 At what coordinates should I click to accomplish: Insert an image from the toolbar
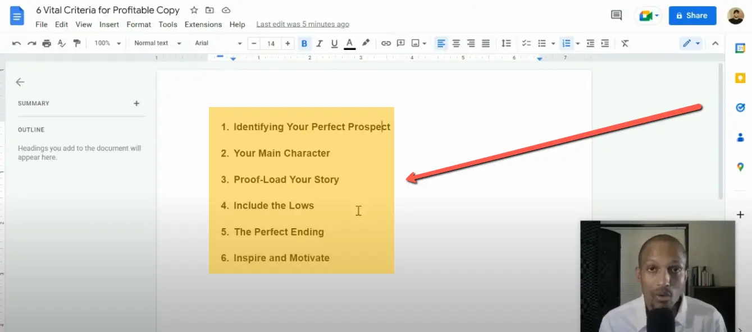pos(415,43)
